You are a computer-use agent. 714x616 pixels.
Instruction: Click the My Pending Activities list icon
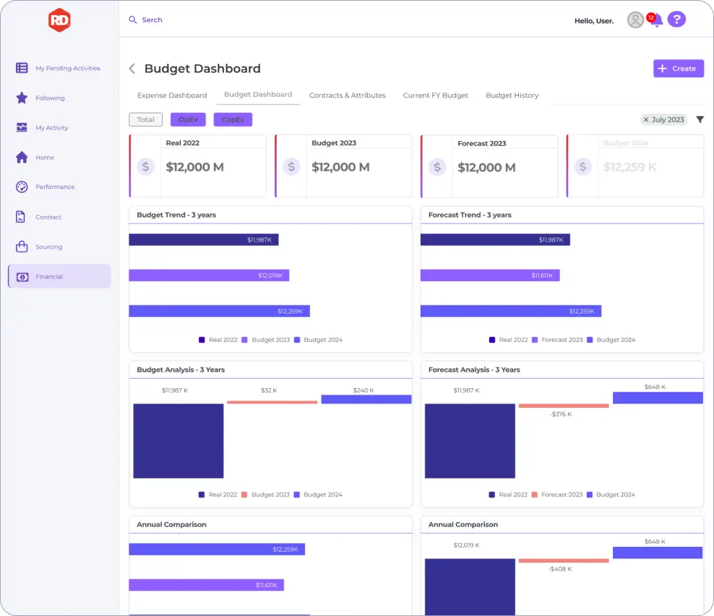[x=22, y=68]
